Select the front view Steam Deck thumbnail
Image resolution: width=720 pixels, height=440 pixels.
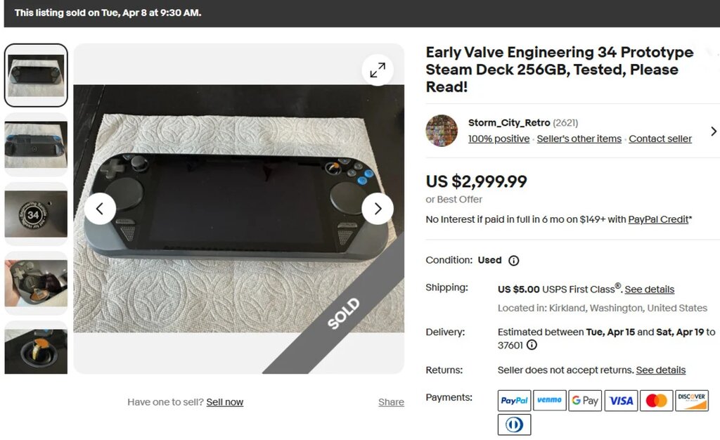click(x=36, y=75)
